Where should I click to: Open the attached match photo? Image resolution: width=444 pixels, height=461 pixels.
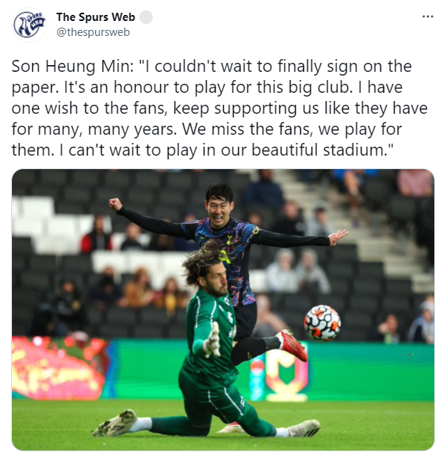[x=222, y=309]
